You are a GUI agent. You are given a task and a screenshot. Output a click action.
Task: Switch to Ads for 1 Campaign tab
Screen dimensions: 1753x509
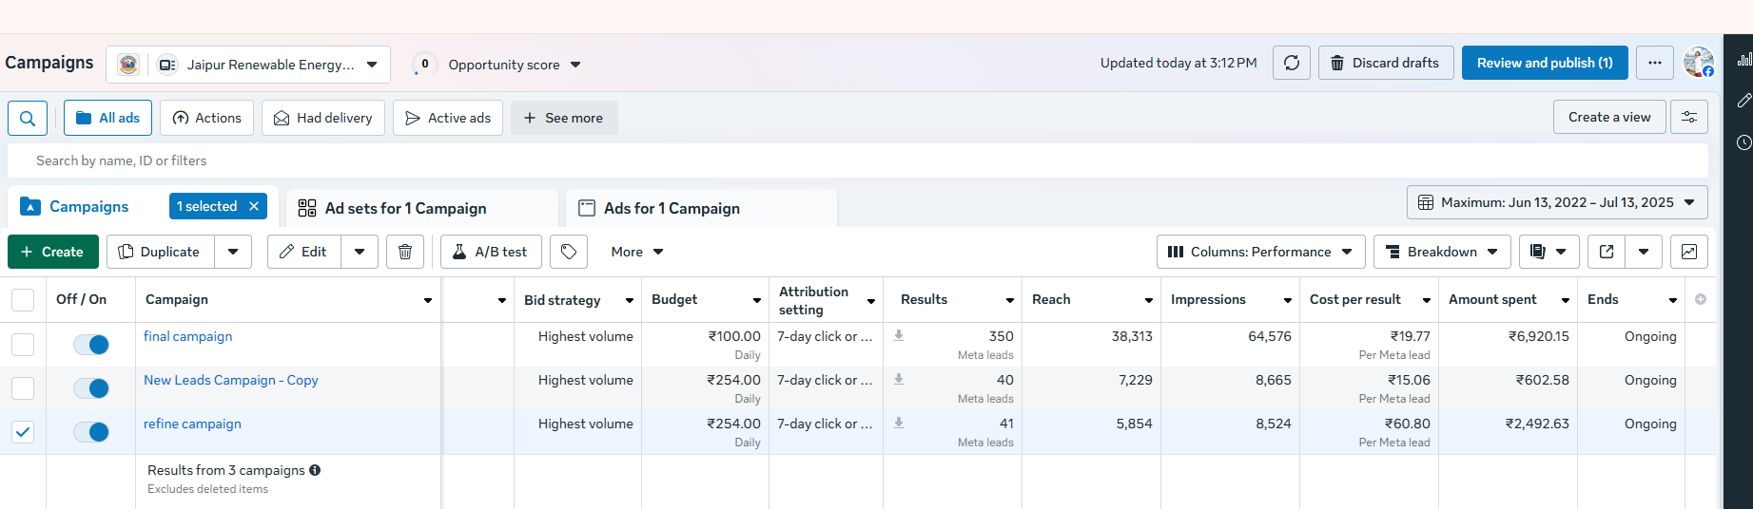(x=672, y=208)
